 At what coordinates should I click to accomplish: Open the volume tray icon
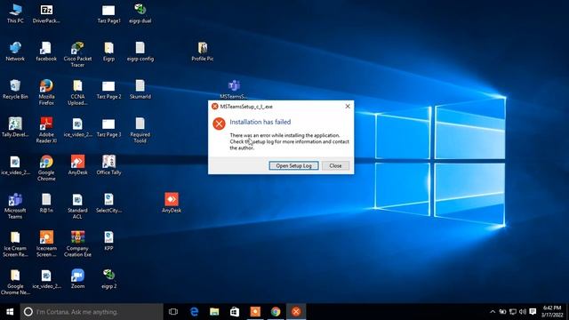point(523,312)
